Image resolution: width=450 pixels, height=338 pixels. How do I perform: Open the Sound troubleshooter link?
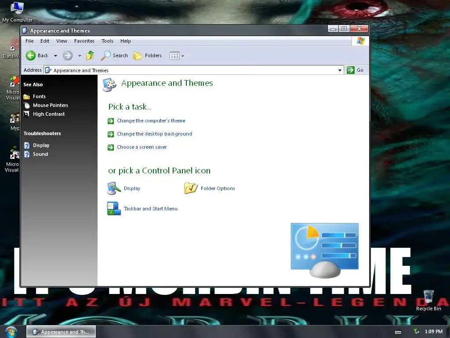coord(40,154)
